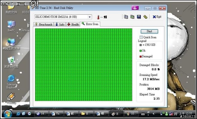Open the Windows Start orb

8,114
